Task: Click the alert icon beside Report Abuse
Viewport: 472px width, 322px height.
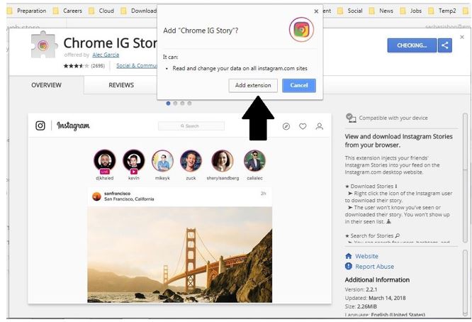Action: pos(349,266)
